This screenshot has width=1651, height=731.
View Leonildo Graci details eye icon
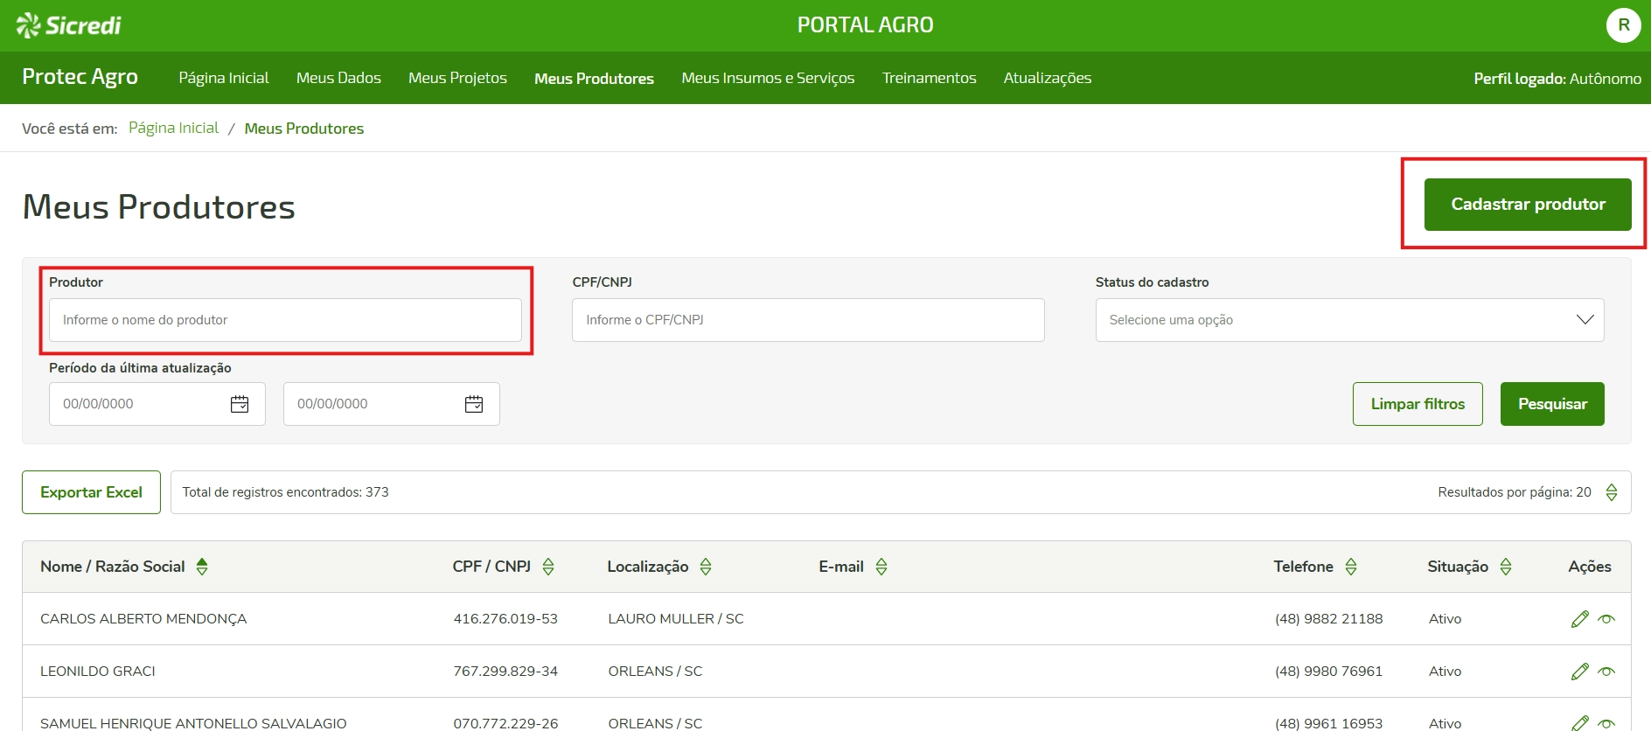1606,672
